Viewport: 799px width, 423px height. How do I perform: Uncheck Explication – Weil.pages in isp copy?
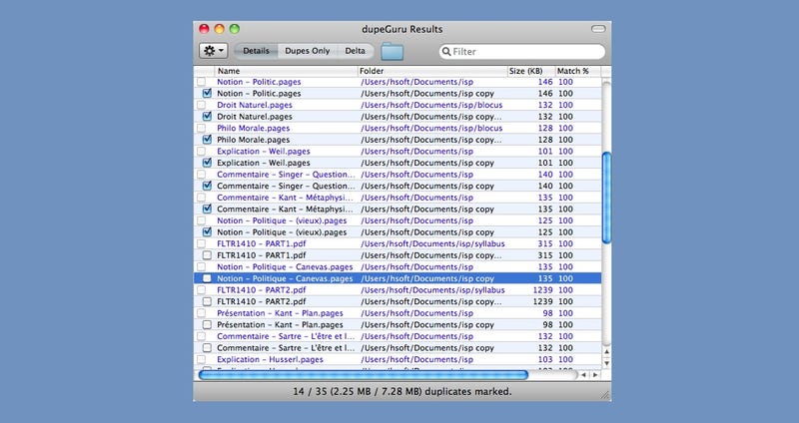pyautogui.click(x=207, y=163)
